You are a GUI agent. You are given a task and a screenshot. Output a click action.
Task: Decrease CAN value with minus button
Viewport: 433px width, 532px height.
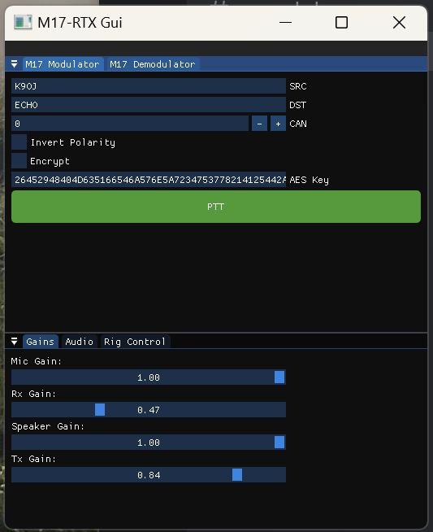[x=259, y=124]
